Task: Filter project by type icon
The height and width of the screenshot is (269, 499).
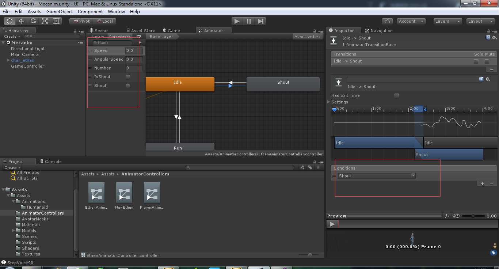Action: point(302,167)
